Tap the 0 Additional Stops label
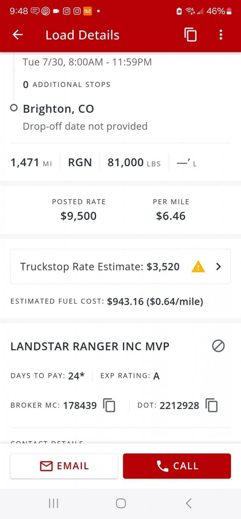 point(67,84)
